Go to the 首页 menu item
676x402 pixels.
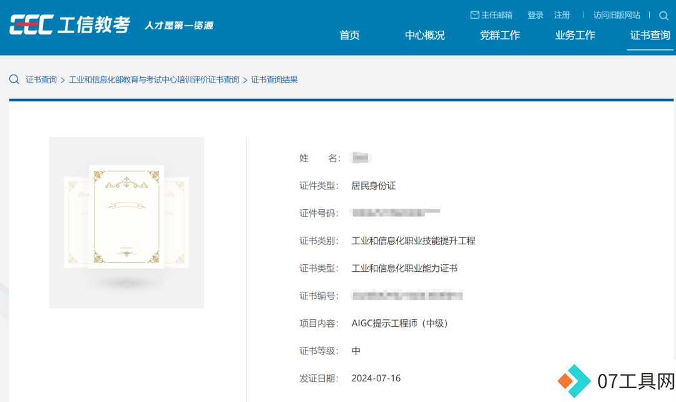coord(350,35)
